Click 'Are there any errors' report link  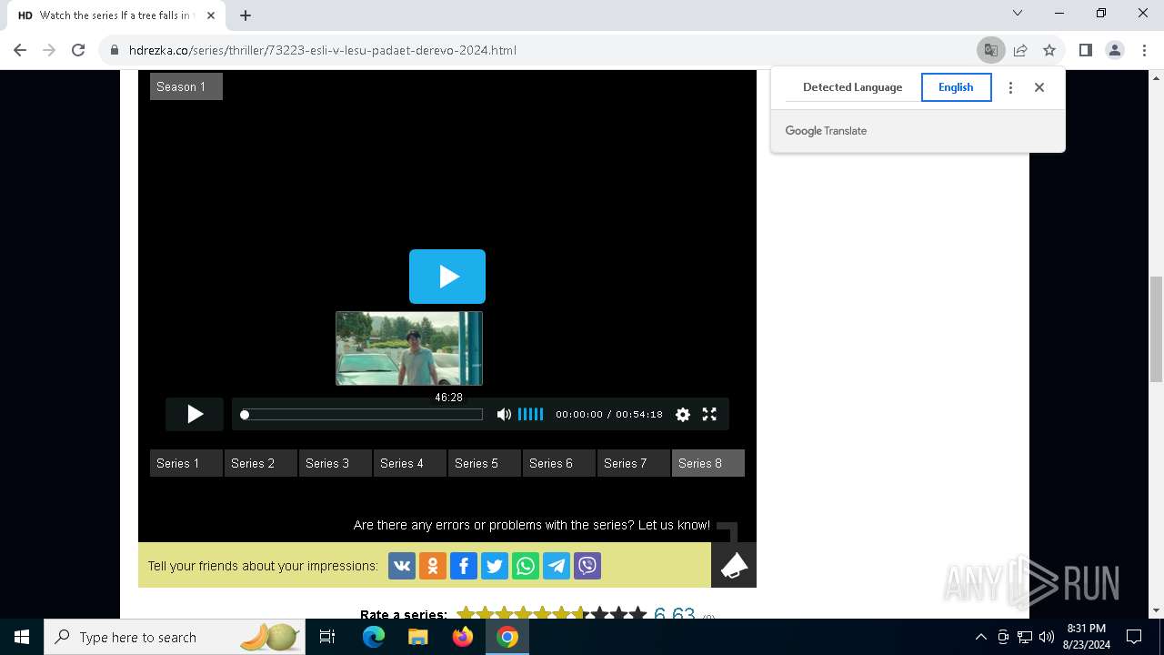[x=532, y=525]
